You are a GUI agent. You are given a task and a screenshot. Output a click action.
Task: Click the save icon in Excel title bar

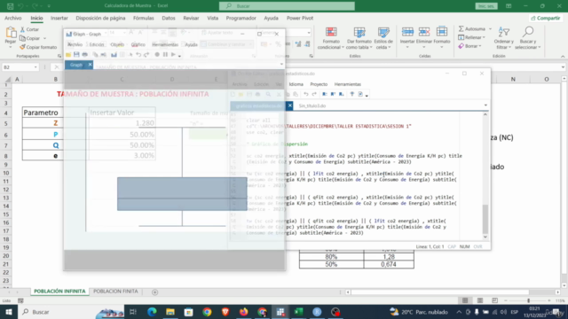[x=10, y=6]
